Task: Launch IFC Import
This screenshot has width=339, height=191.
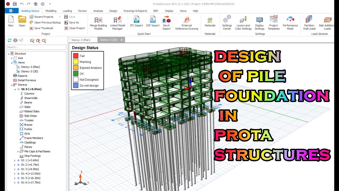Action: click(136, 21)
